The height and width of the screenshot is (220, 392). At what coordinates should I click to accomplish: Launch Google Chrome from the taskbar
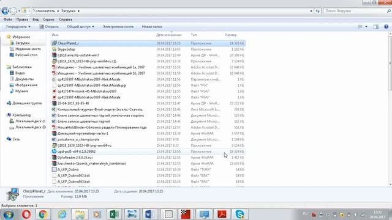pyautogui.click(x=43, y=215)
